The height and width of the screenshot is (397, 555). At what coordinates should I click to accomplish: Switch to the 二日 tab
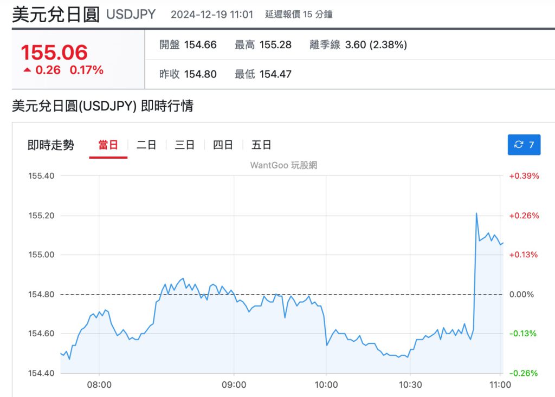[146, 145]
